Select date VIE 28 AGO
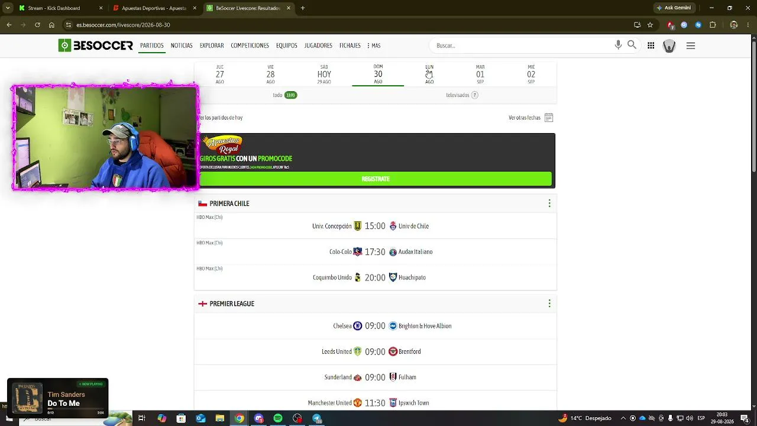 270,74
